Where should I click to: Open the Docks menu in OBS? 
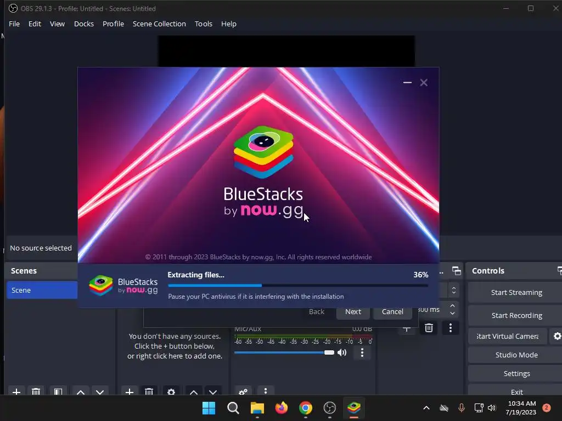(x=84, y=24)
